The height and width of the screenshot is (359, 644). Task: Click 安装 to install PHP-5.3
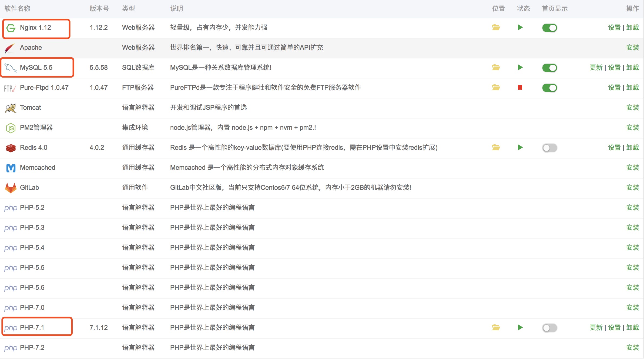(x=633, y=228)
